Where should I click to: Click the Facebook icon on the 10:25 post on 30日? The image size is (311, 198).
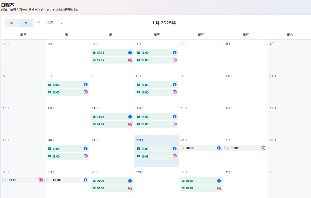coord(219,181)
